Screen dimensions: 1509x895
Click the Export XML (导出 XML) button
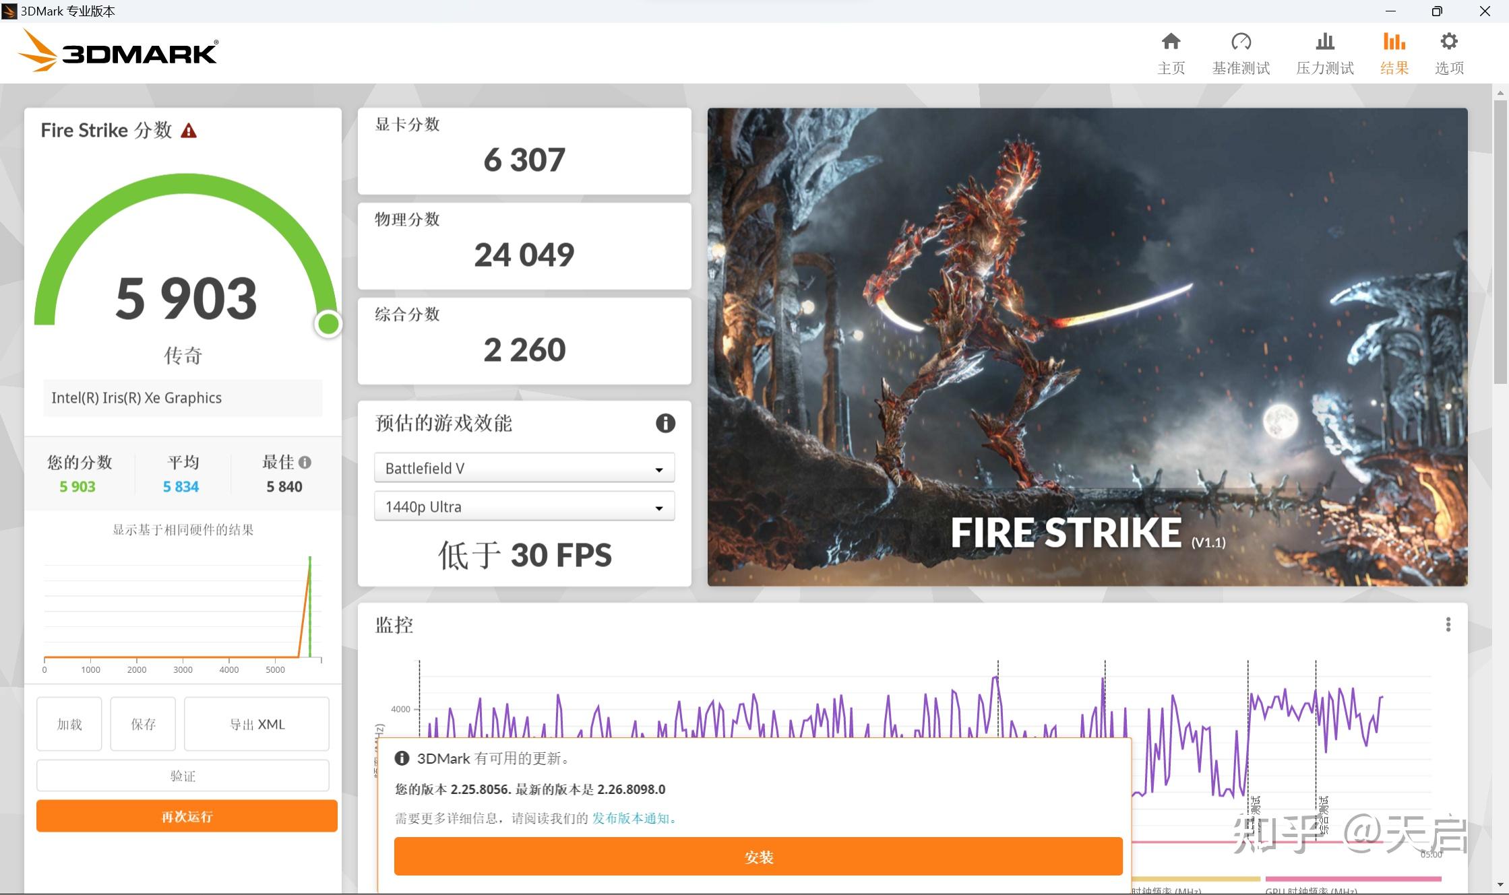click(x=257, y=724)
